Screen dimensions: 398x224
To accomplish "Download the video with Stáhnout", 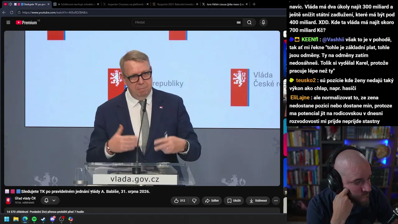I will click(258, 201).
